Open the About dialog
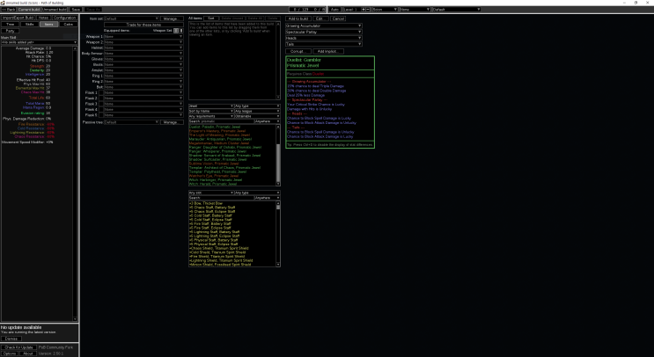This screenshot has width=654, height=357. [x=28, y=353]
